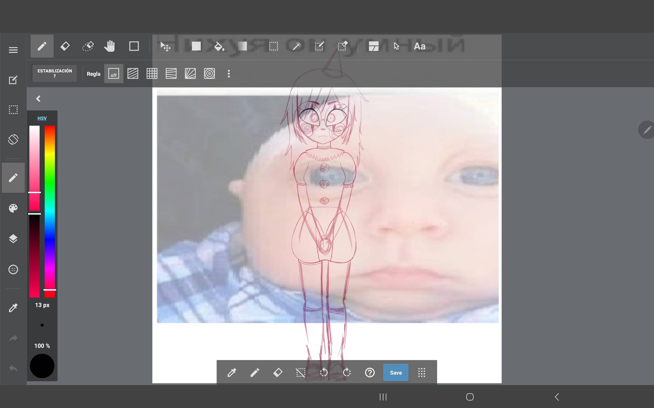The image size is (654, 408).
Task: Open the materials circle-grid icon in sidebar
Action: tap(13, 269)
